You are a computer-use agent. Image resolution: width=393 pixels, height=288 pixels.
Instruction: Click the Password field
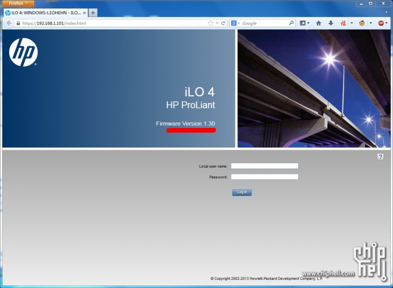(265, 177)
